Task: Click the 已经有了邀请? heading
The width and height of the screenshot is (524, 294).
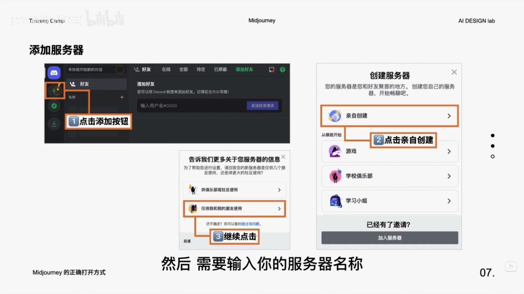Action: pyautogui.click(x=388, y=224)
